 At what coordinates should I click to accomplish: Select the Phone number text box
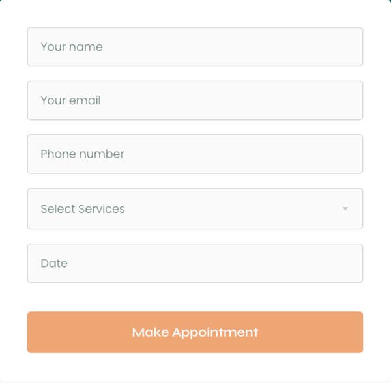coord(194,154)
